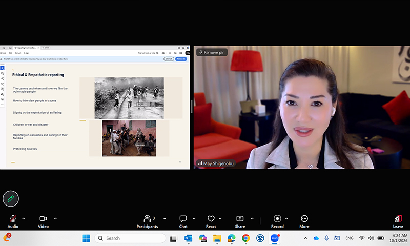Go to Acrobat Home icon

pyautogui.click(x=10, y=48)
